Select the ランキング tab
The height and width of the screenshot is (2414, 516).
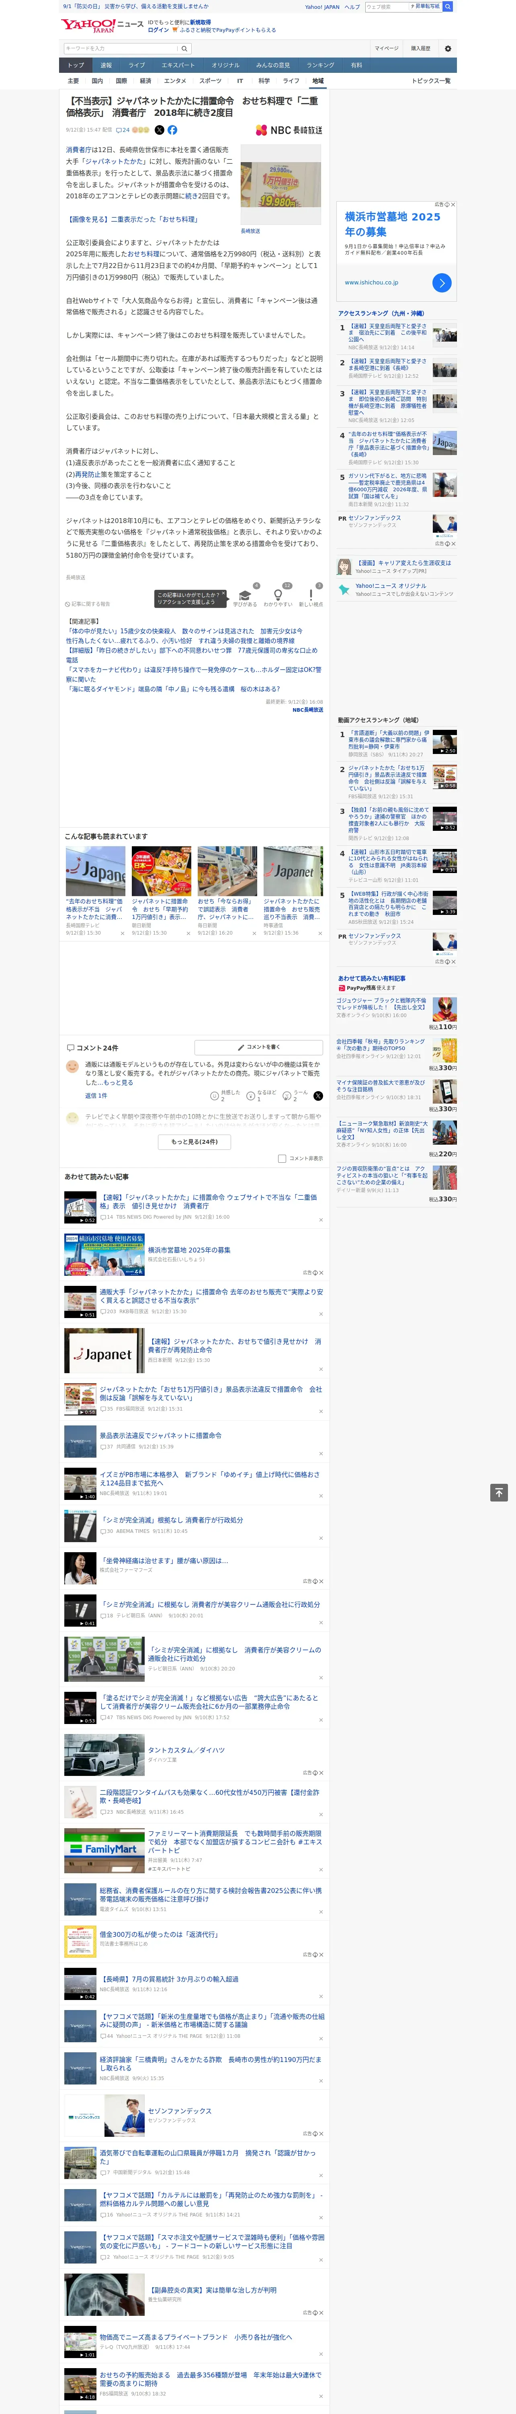point(320,66)
